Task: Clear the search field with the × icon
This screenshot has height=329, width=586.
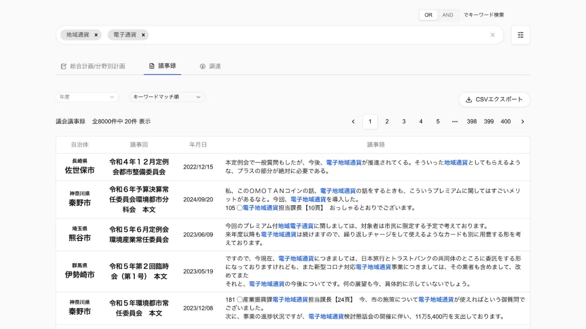Action: tap(492, 35)
